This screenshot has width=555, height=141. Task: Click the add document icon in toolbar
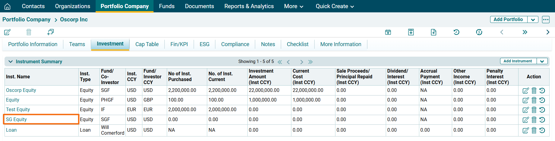pos(433,32)
